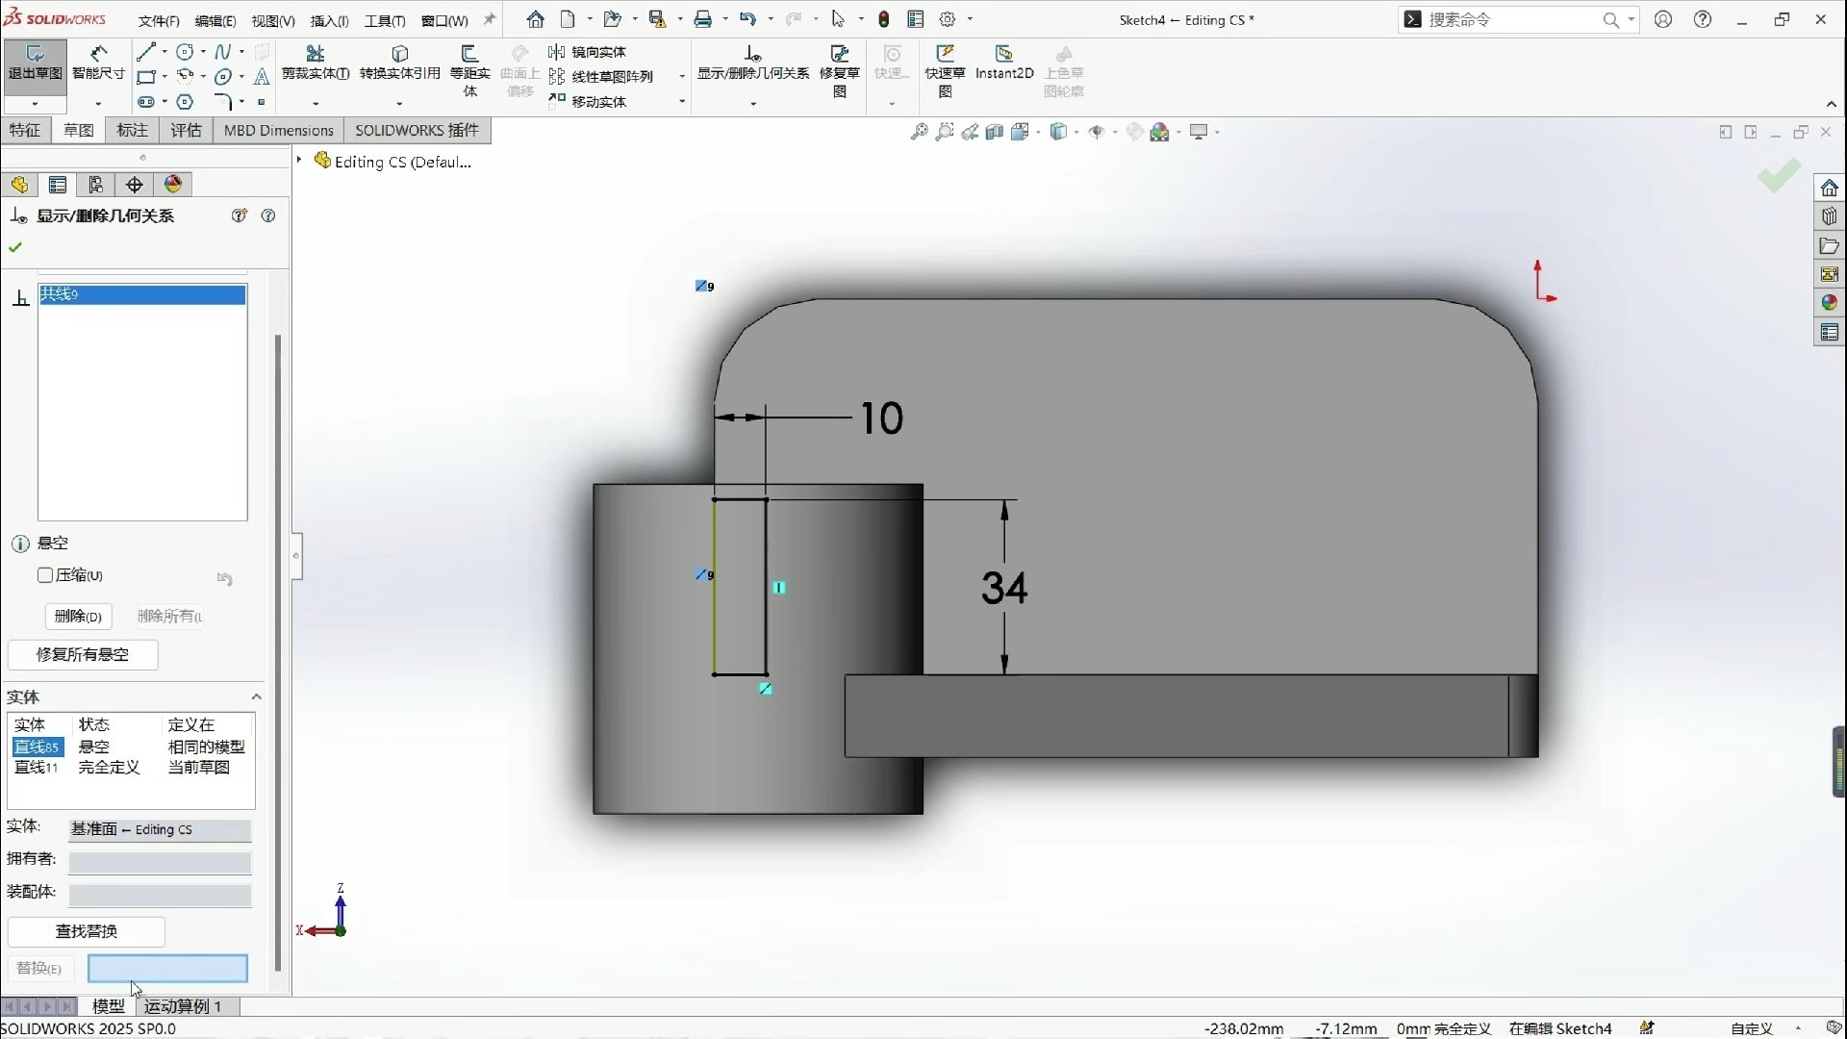Click inside the 替换(E) input field

pos(167,968)
